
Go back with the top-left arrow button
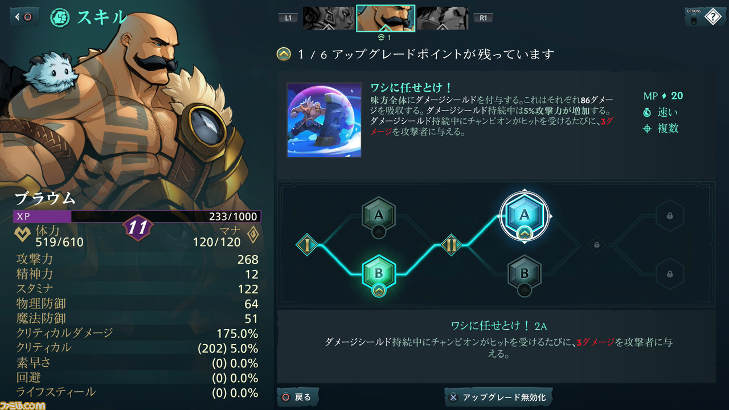[24, 17]
